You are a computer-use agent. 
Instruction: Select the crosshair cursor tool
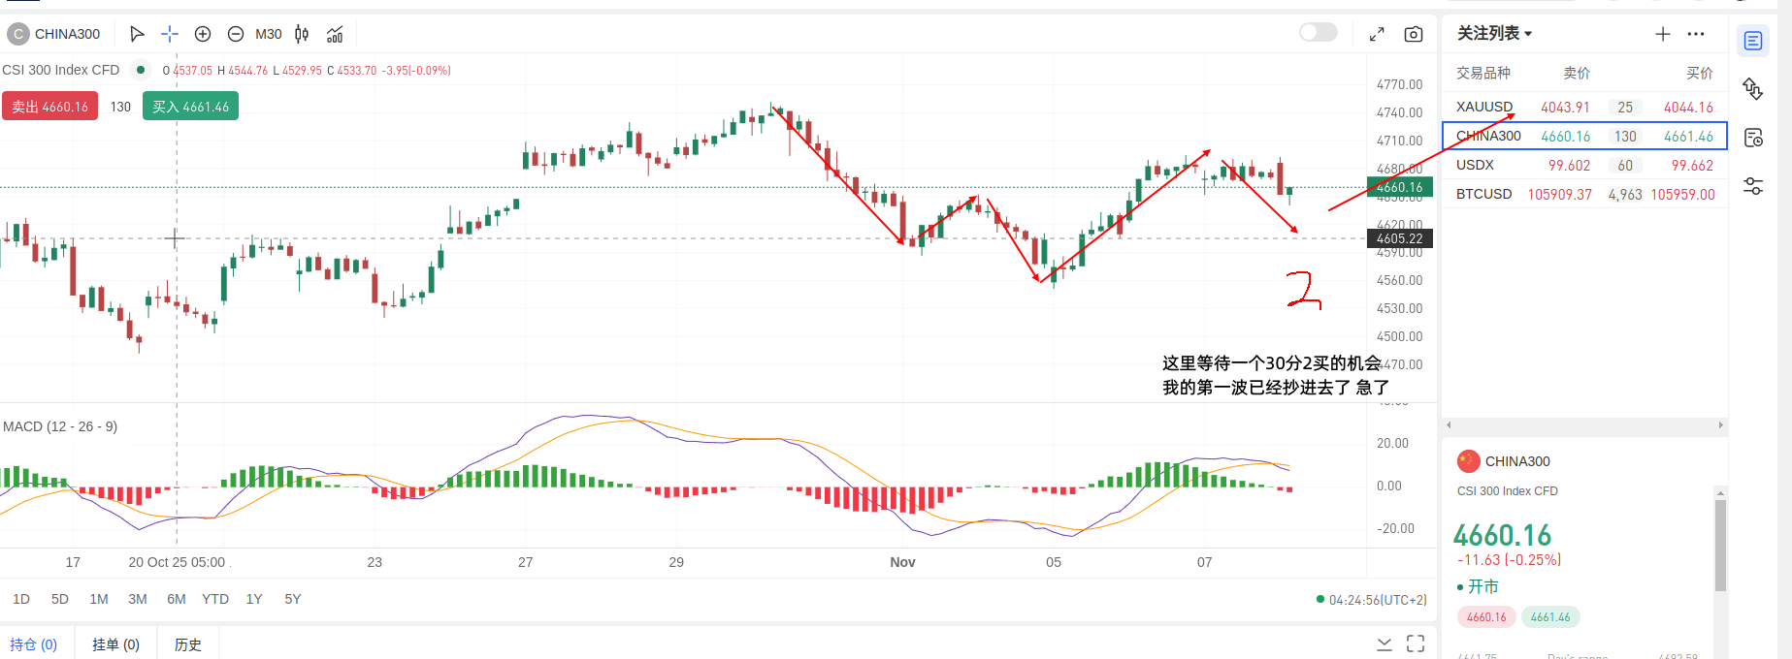click(170, 34)
